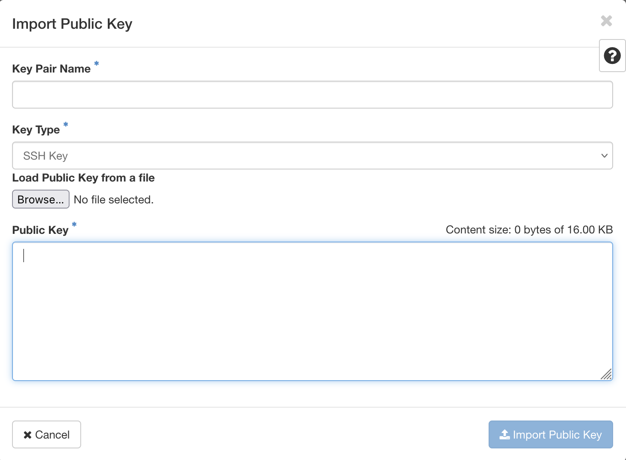The height and width of the screenshot is (460, 626).
Task: Focus the Key Pair Name input field
Action: pos(312,94)
